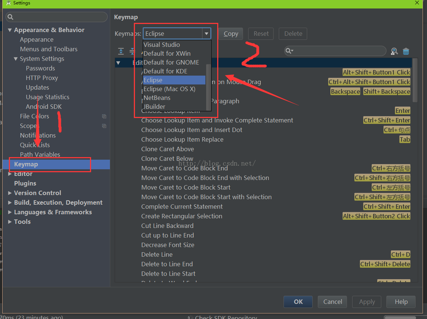Choose Default for XWin keymap
This screenshot has width=427, height=319.
[174, 53]
